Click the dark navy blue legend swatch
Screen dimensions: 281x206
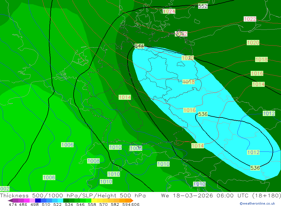[38, 200]
